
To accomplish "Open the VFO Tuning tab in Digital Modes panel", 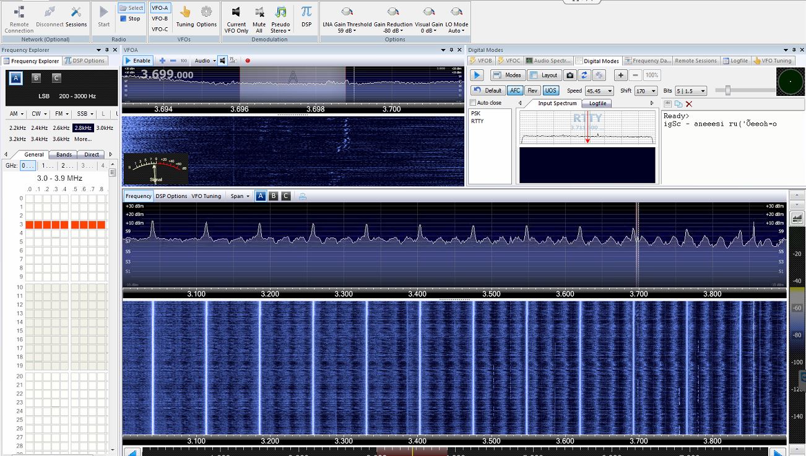I will 773,61.
